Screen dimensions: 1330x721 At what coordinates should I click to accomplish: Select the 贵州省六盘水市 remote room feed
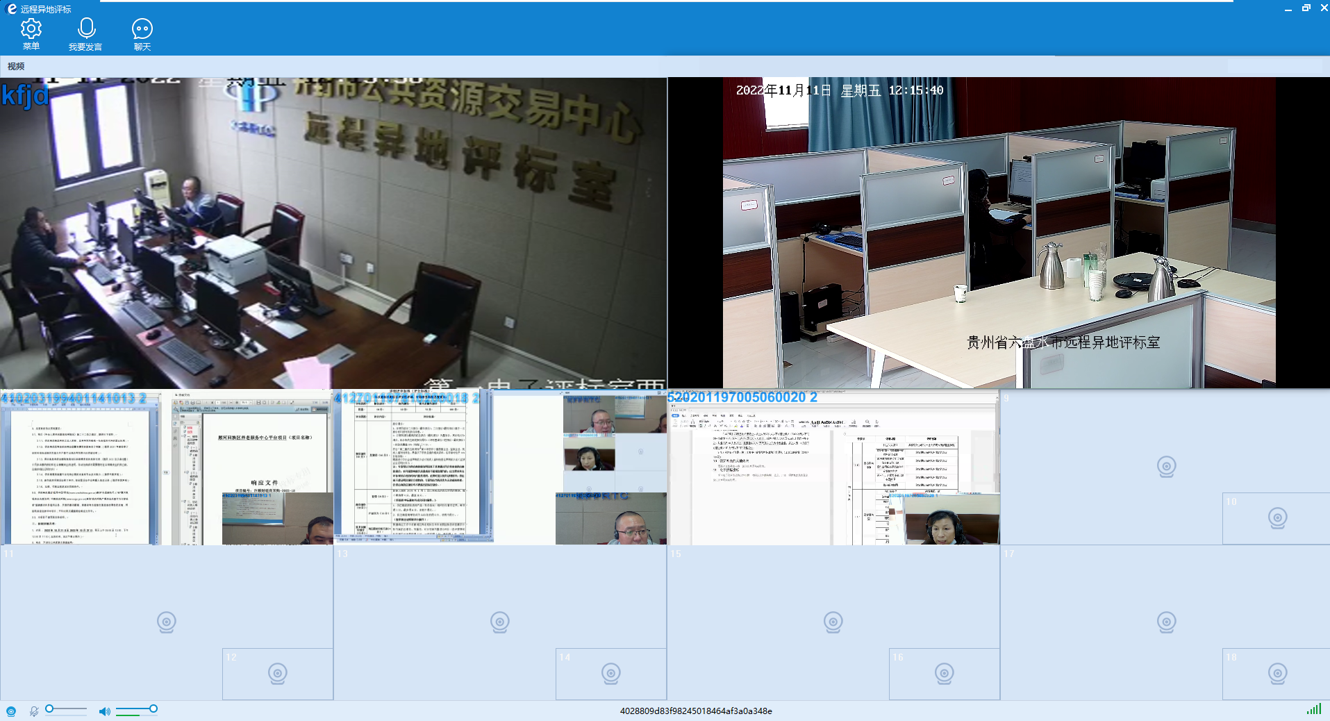[x=999, y=233]
